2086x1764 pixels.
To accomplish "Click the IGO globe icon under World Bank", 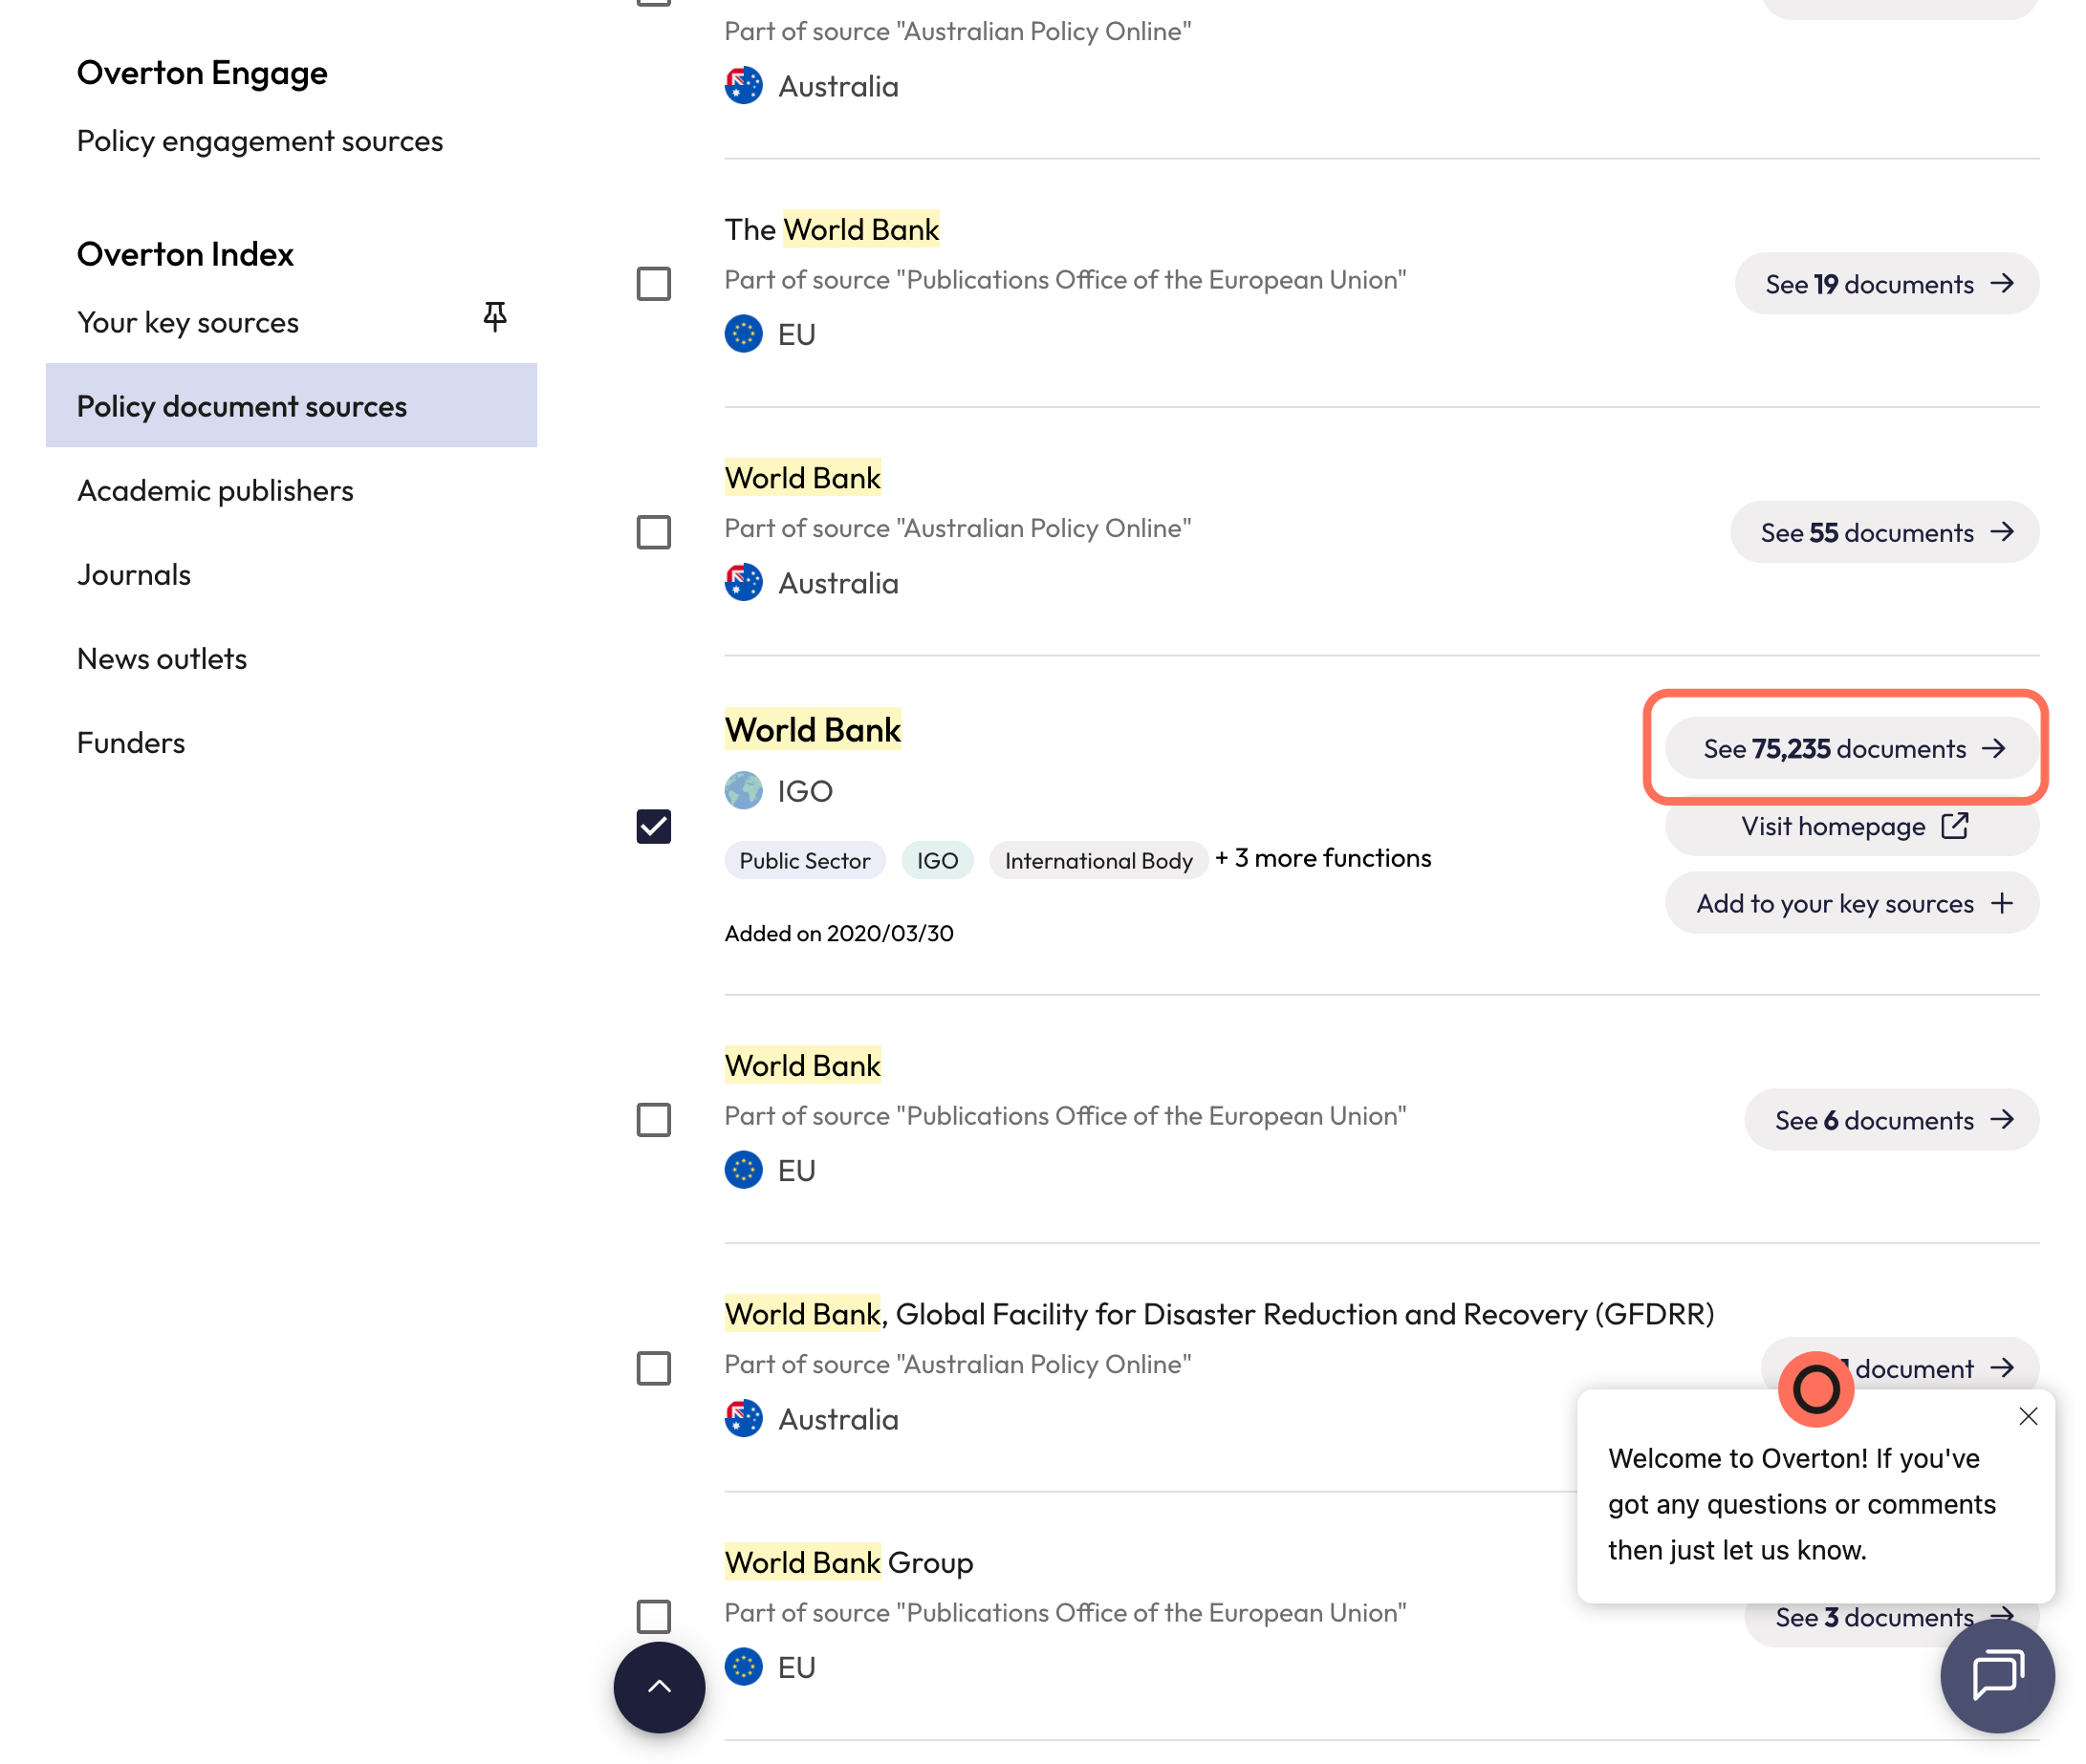I will pos(744,790).
